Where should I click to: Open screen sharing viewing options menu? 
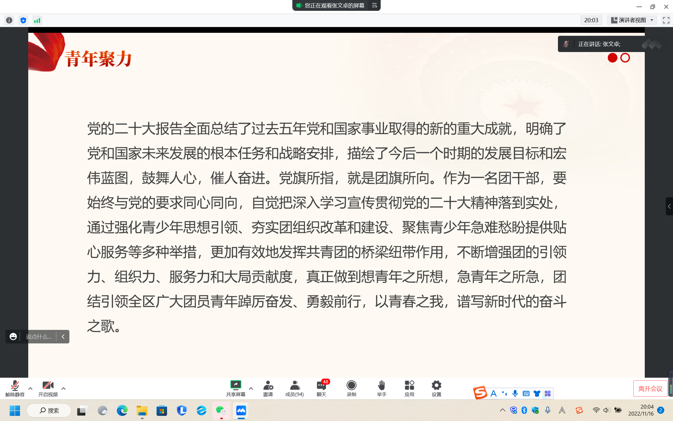click(x=374, y=5)
